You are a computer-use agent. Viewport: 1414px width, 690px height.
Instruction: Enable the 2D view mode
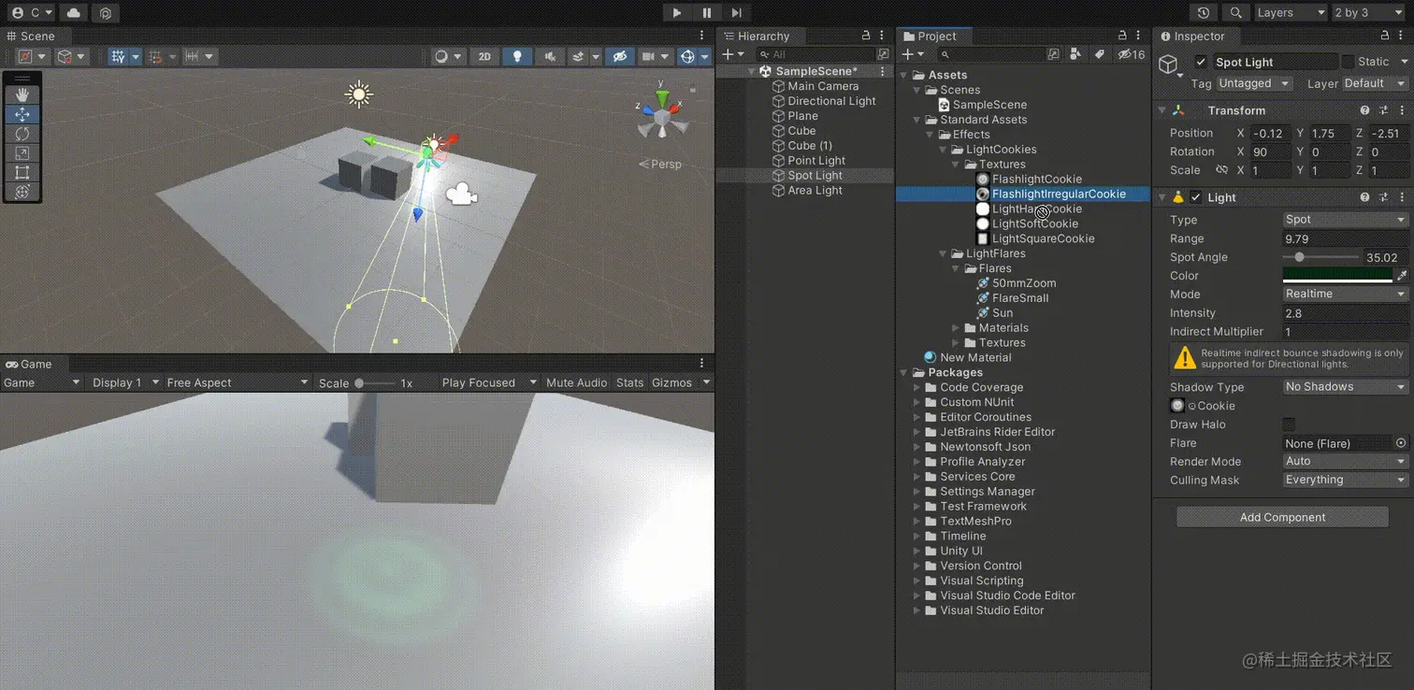click(484, 56)
